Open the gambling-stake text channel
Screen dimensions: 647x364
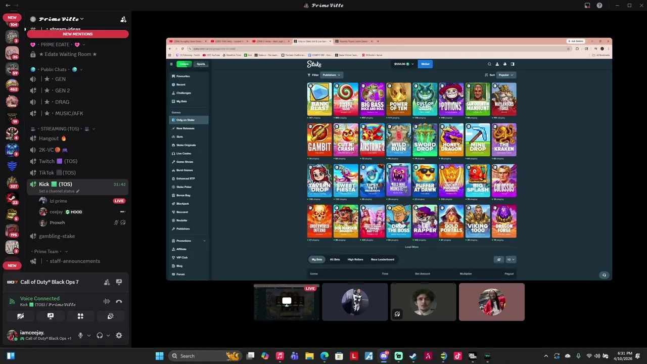[x=78, y=236]
